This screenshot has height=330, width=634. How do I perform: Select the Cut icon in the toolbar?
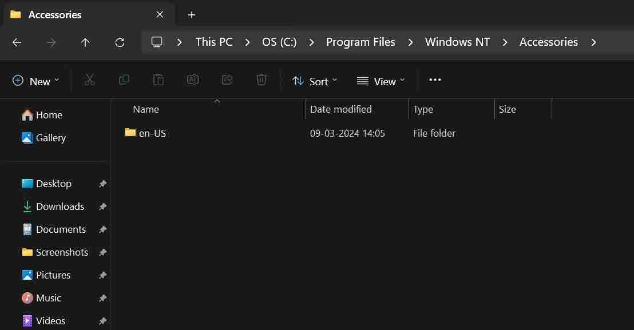[x=89, y=80]
